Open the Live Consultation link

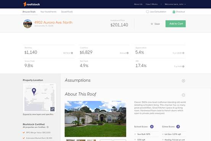click(x=158, y=12)
